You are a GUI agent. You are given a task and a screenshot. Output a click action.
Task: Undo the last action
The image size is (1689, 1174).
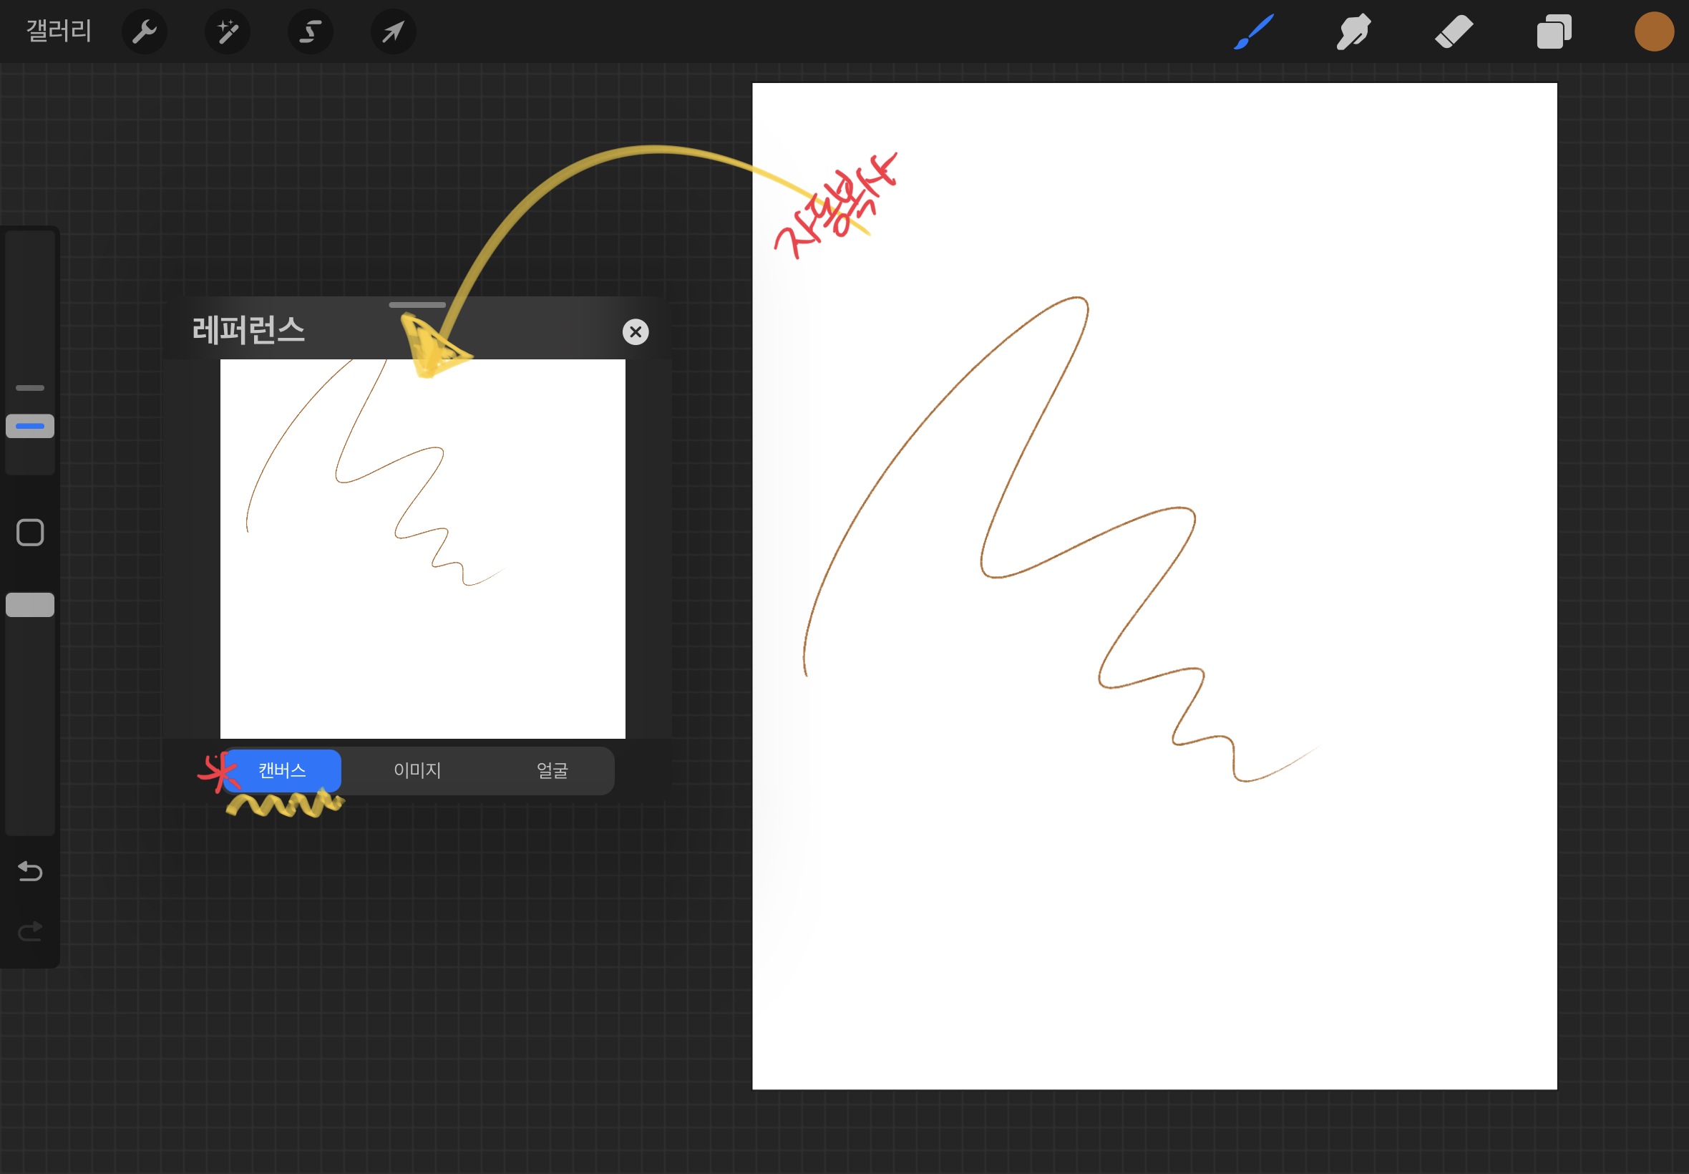tap(30, 872)
